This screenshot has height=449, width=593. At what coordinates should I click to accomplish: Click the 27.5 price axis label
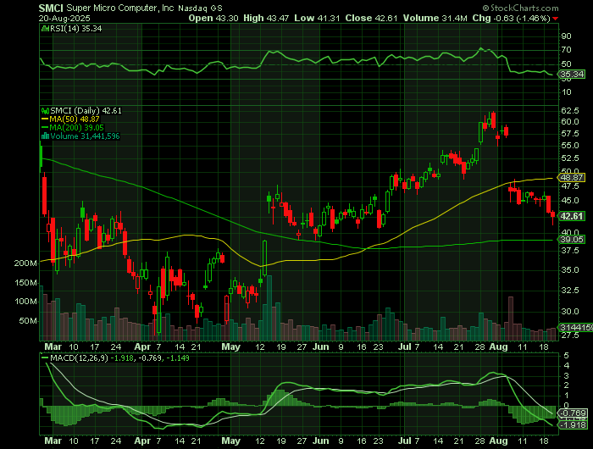click(570, 335)
